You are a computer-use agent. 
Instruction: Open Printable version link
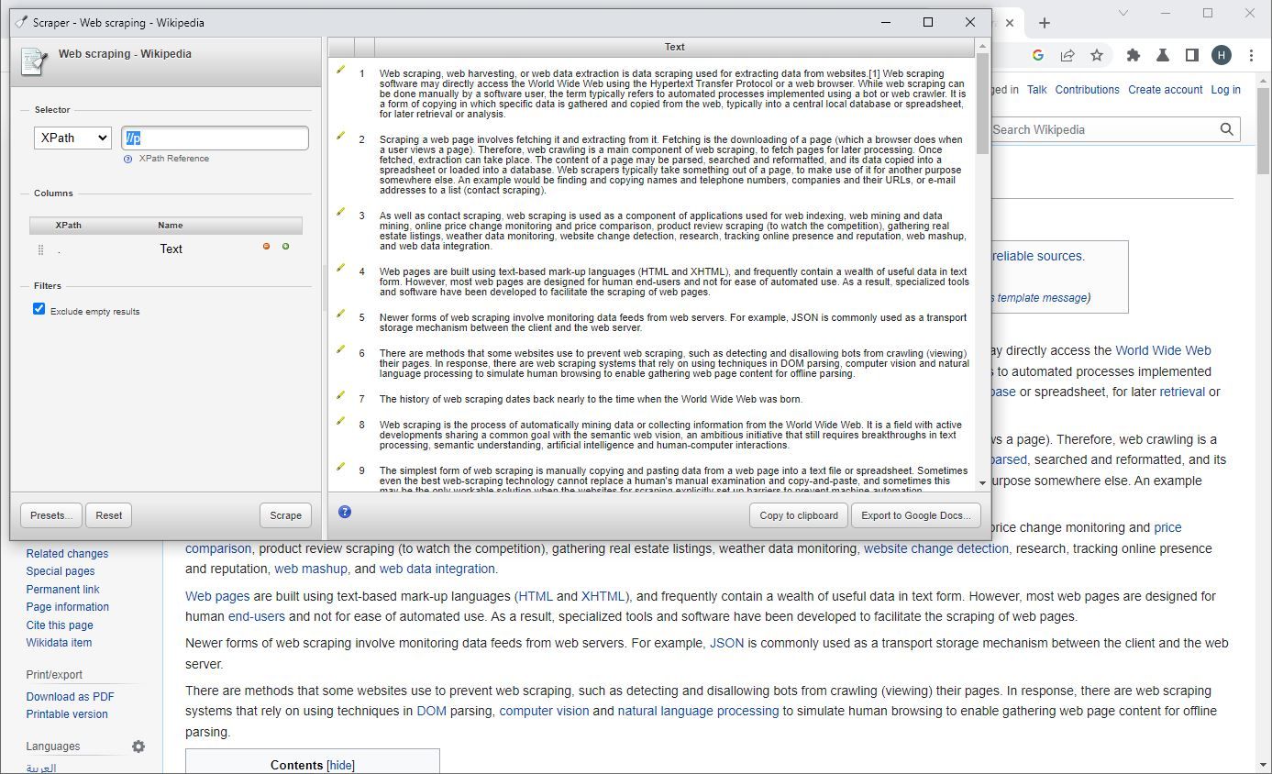67,714
